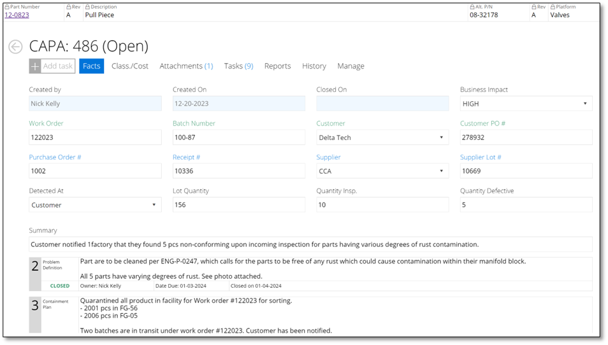
Task: Open part number 12-0823 link
Action: point(17,15)
